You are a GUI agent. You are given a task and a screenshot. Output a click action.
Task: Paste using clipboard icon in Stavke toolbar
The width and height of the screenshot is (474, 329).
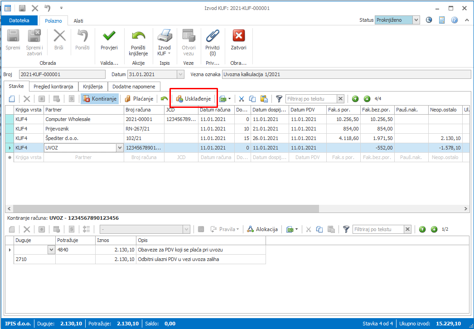point(264,99)
